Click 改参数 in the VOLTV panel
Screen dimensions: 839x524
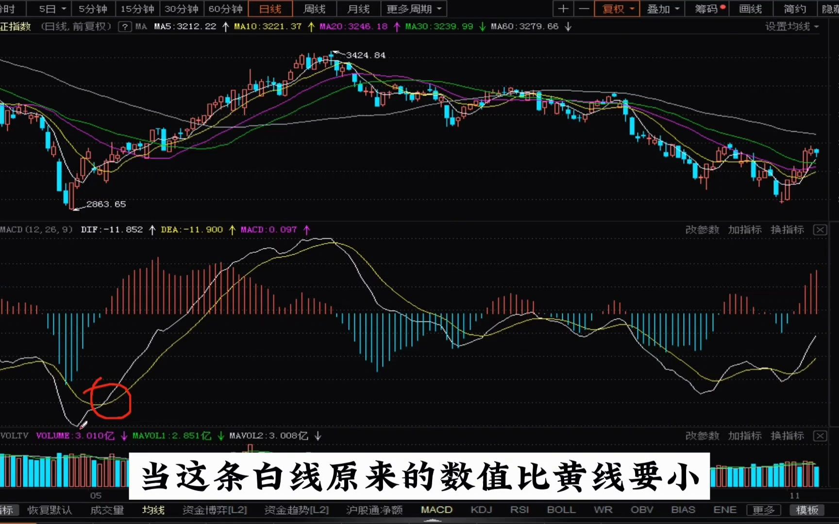702,436
